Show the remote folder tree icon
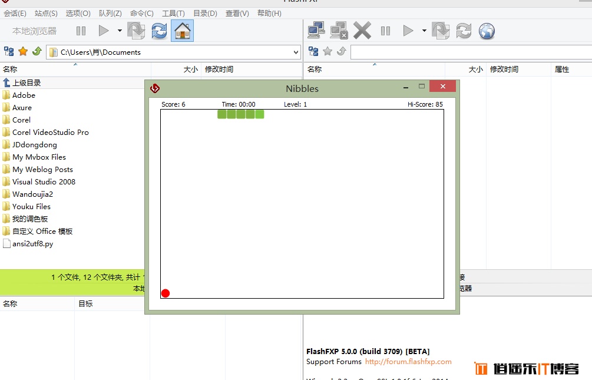This screenshot has width=592, height=380. pyautogui.click(x=313, y=51)
